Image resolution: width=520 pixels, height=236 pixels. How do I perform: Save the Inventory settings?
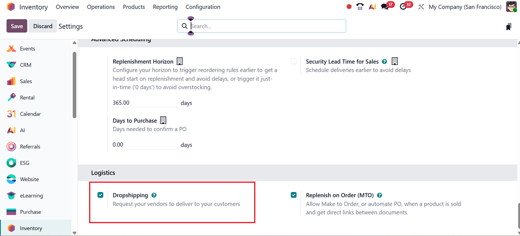pyautogui.click(x=17, y=26)
